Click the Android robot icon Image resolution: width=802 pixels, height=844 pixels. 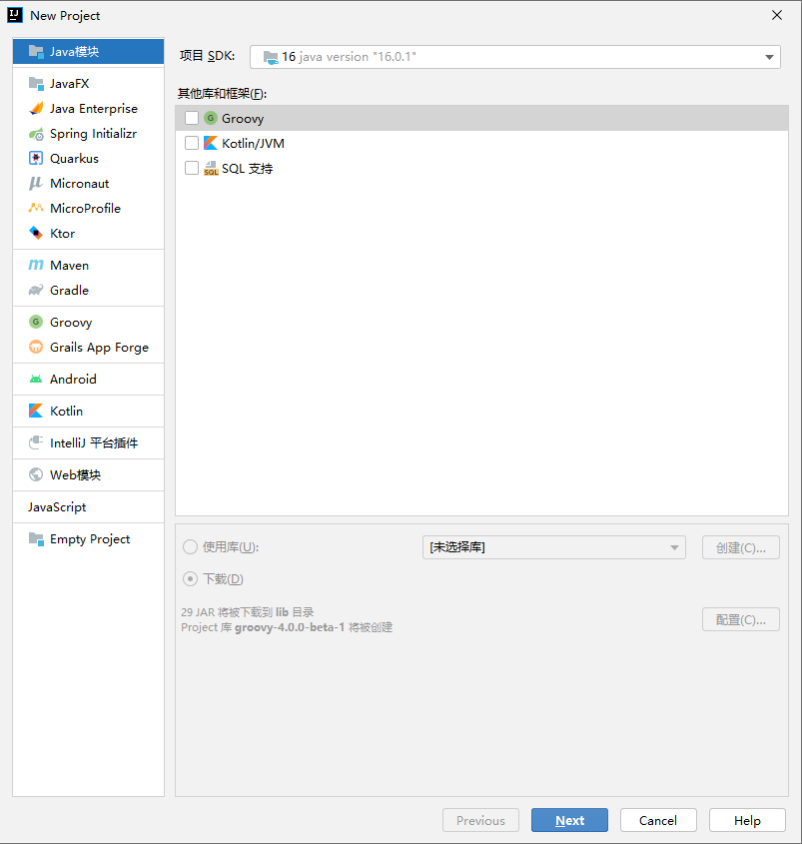(x=36, y=379)
